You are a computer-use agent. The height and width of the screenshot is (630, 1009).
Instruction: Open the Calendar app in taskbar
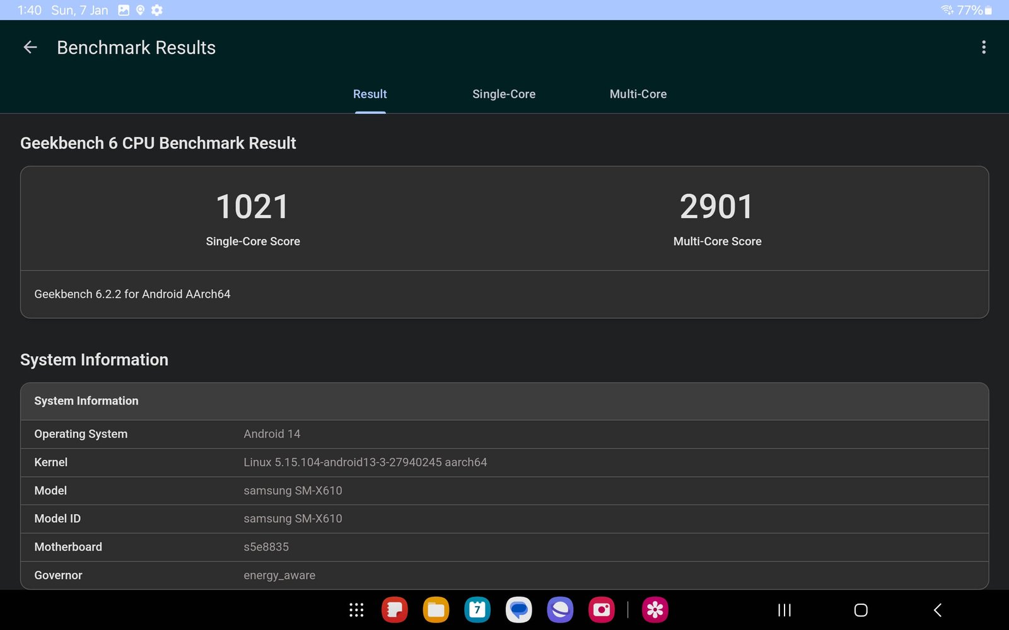477,610
